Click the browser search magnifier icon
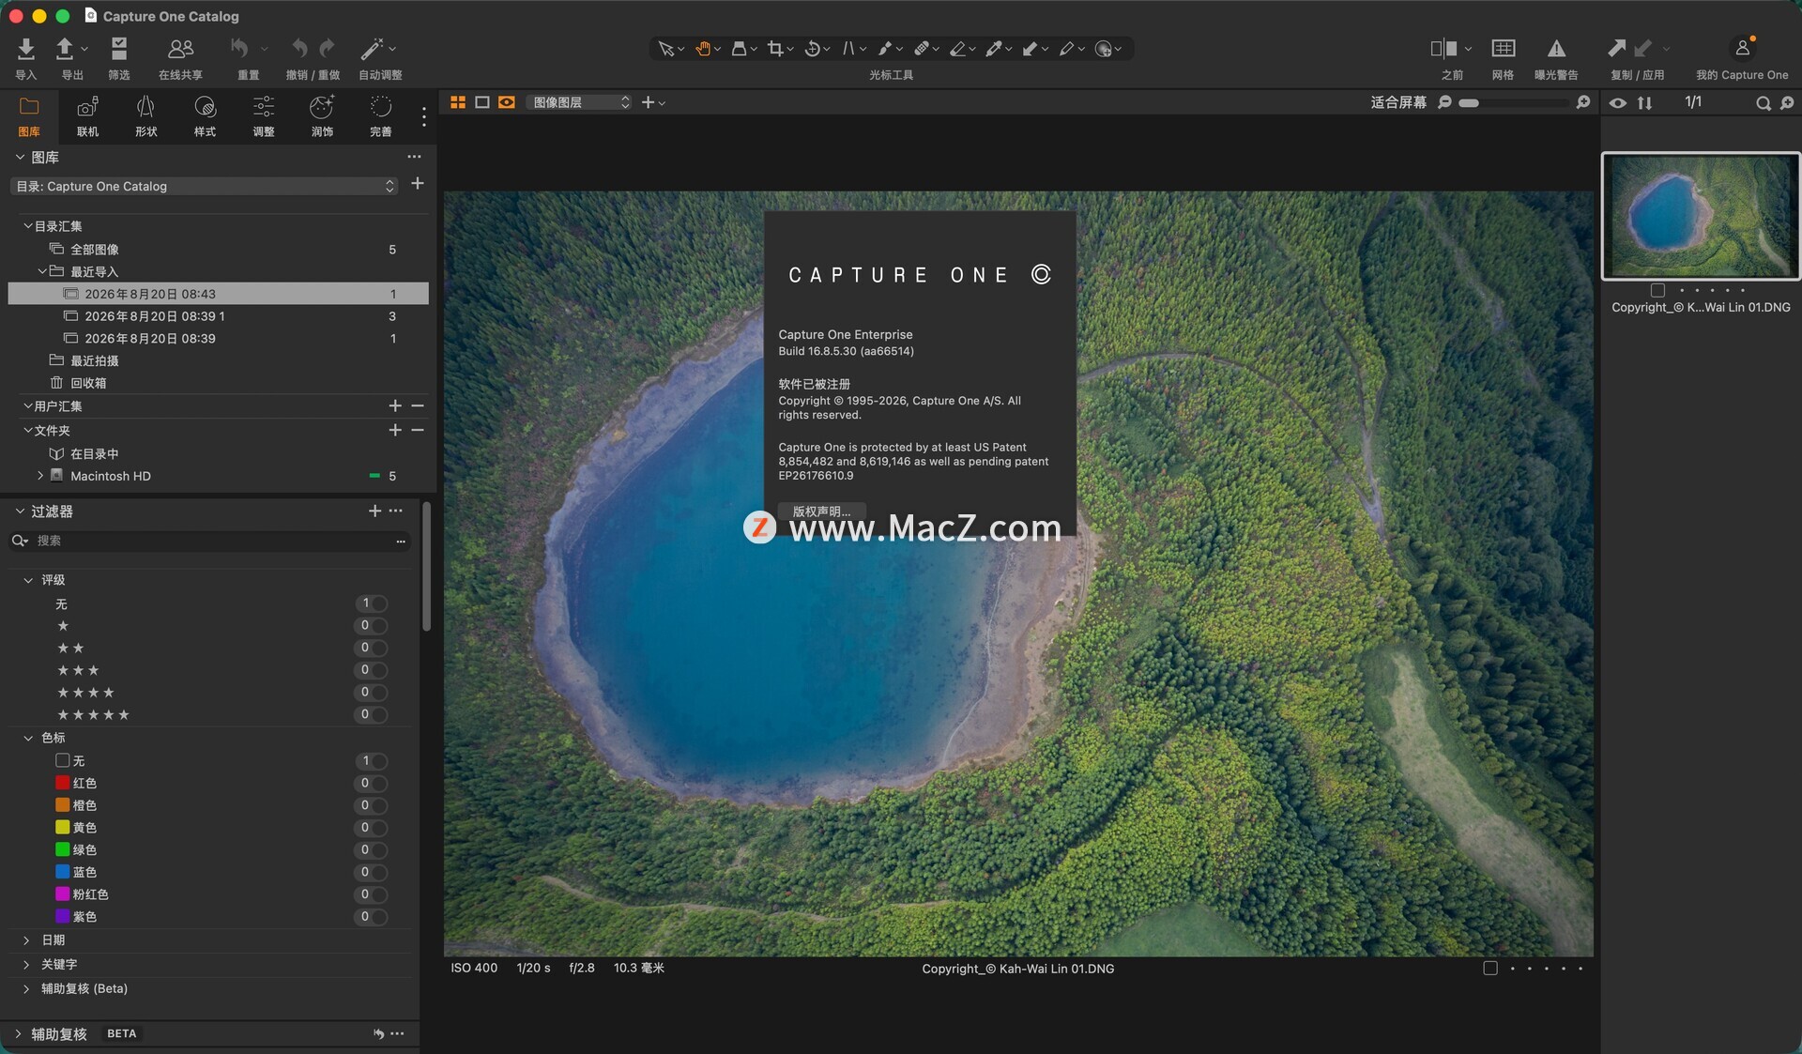The height and width of the screenshot is (1054, 1802). click(x=1764, y=103)
